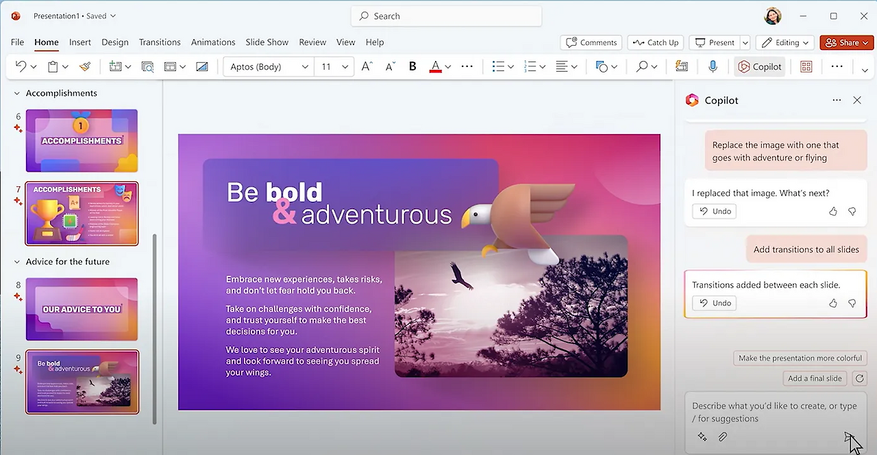
Task: Open the font size dropdown
Action: (x=344, y=66)
